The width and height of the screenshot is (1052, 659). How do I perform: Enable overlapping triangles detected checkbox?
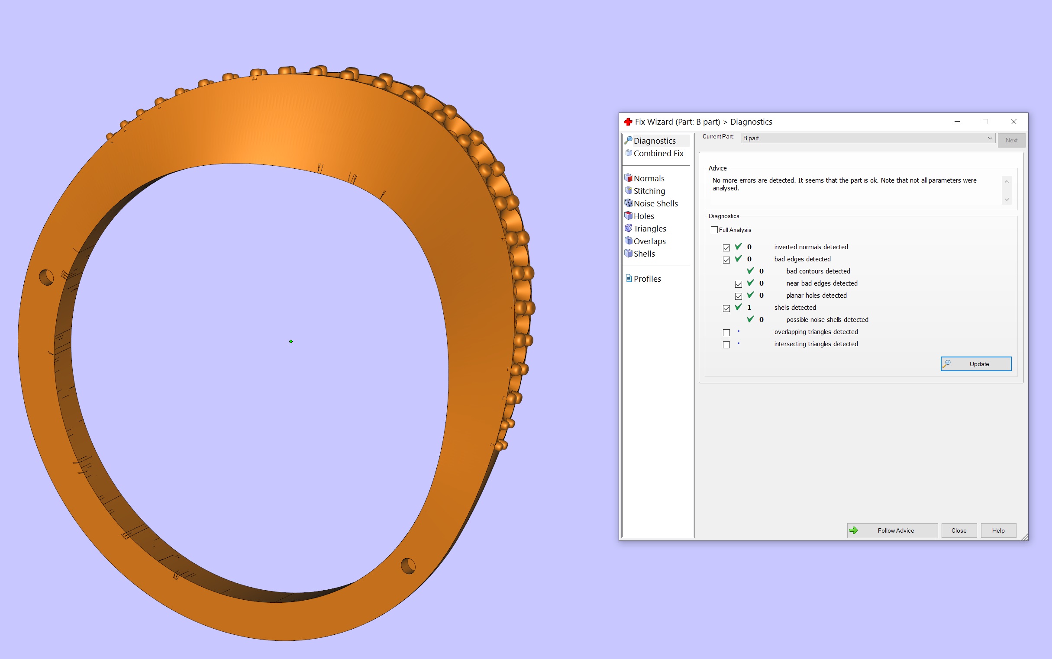726,333
